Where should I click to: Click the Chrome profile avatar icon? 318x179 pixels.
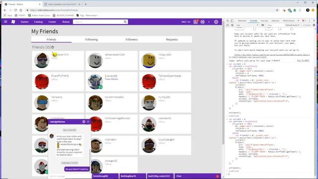tap(308, 10)
